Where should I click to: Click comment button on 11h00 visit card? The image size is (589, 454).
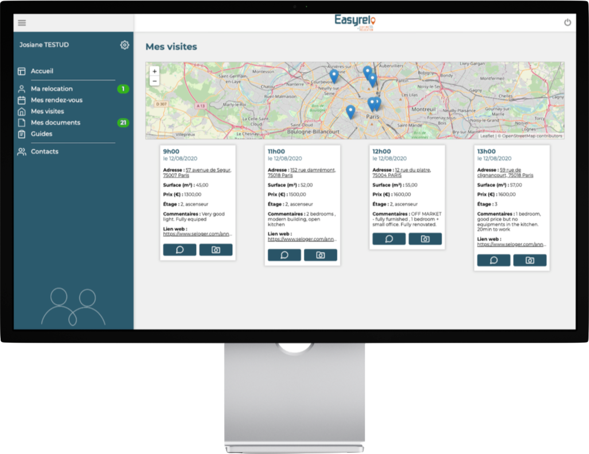coord(284,255)
